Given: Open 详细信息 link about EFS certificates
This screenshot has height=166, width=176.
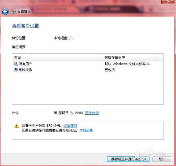Looking at the screenshot, I should pyautogui.click(x=70, y=125).
